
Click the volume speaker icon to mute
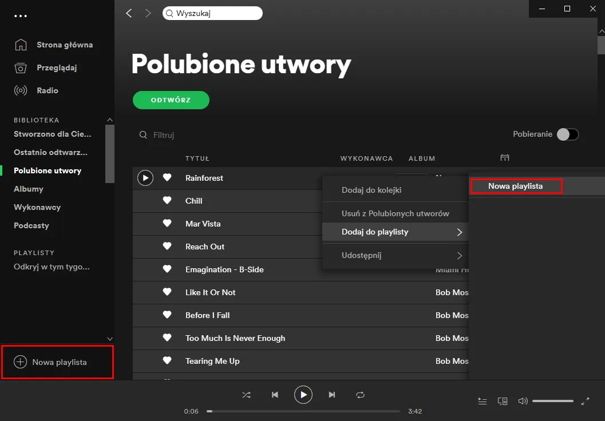pos(523,401)
